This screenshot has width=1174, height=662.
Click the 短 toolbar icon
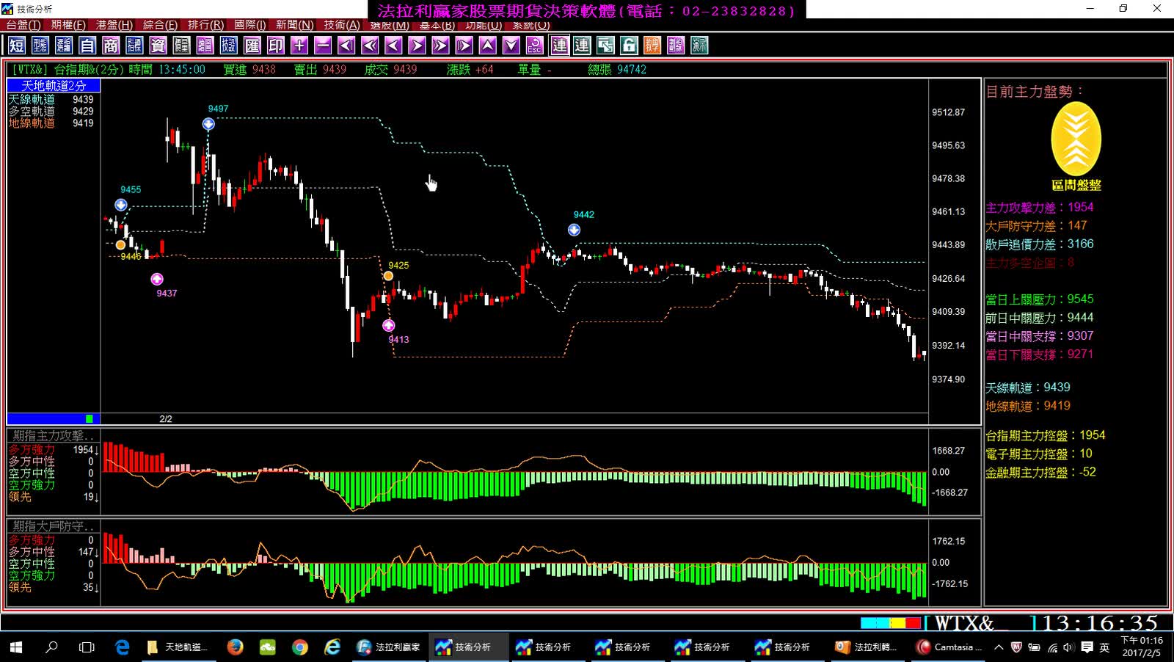17,46
